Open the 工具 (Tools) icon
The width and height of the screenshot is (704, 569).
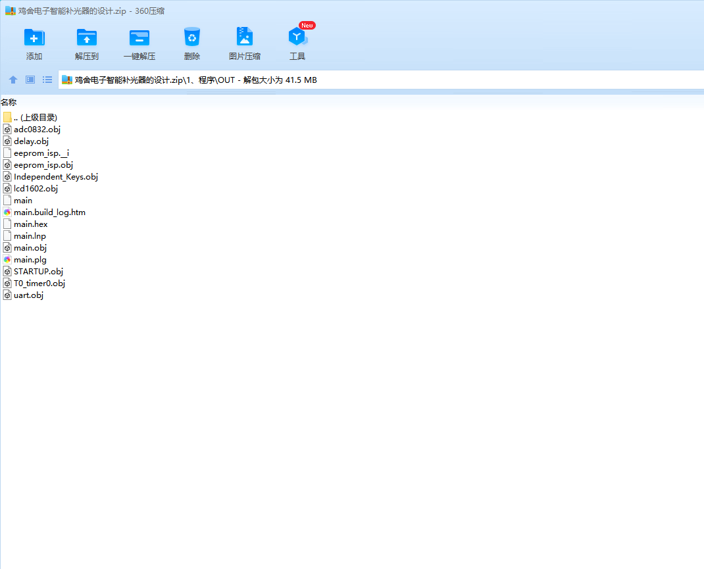[297, 37]
